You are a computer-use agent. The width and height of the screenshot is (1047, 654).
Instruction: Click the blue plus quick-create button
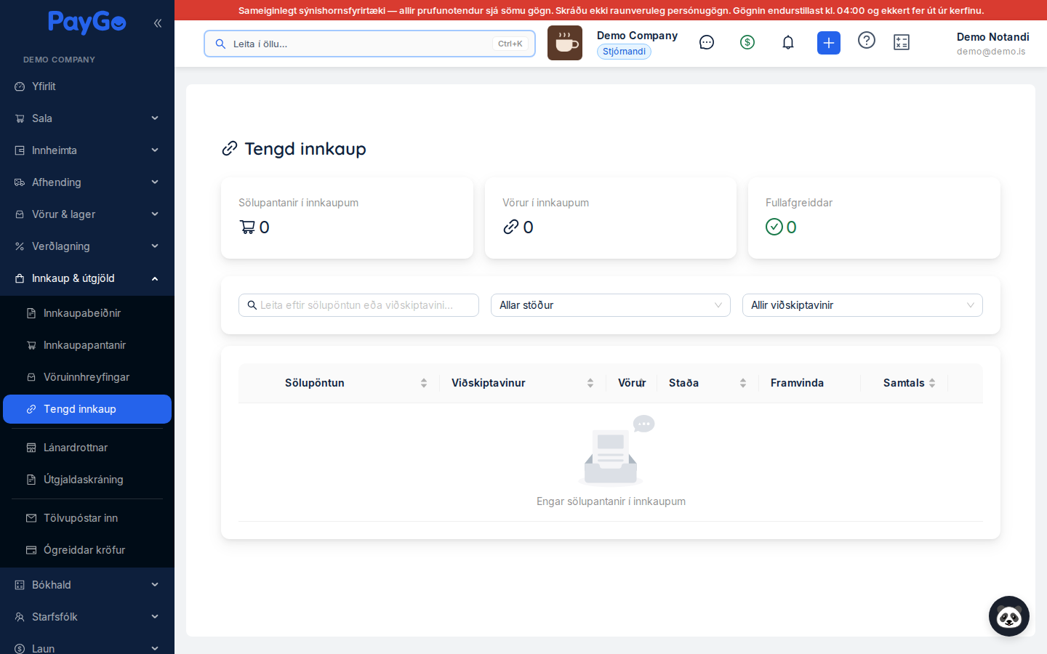[x=829, y=43]
